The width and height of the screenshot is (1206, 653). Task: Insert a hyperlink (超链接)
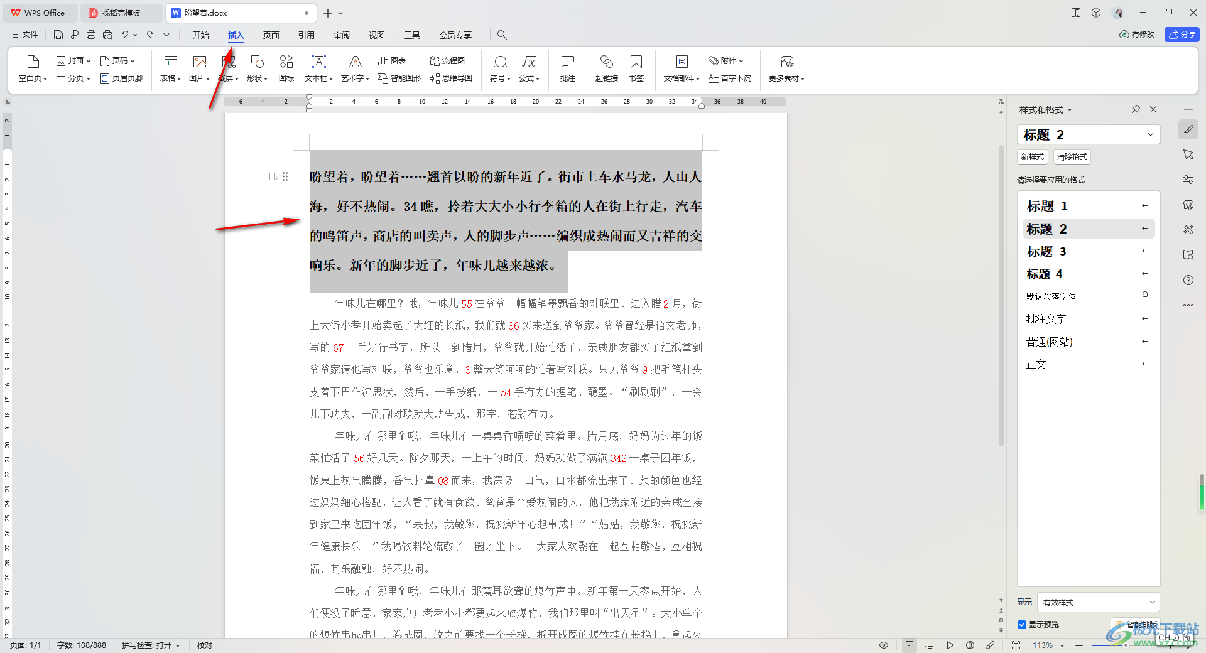pyautogui.click(x=607, y=68)
